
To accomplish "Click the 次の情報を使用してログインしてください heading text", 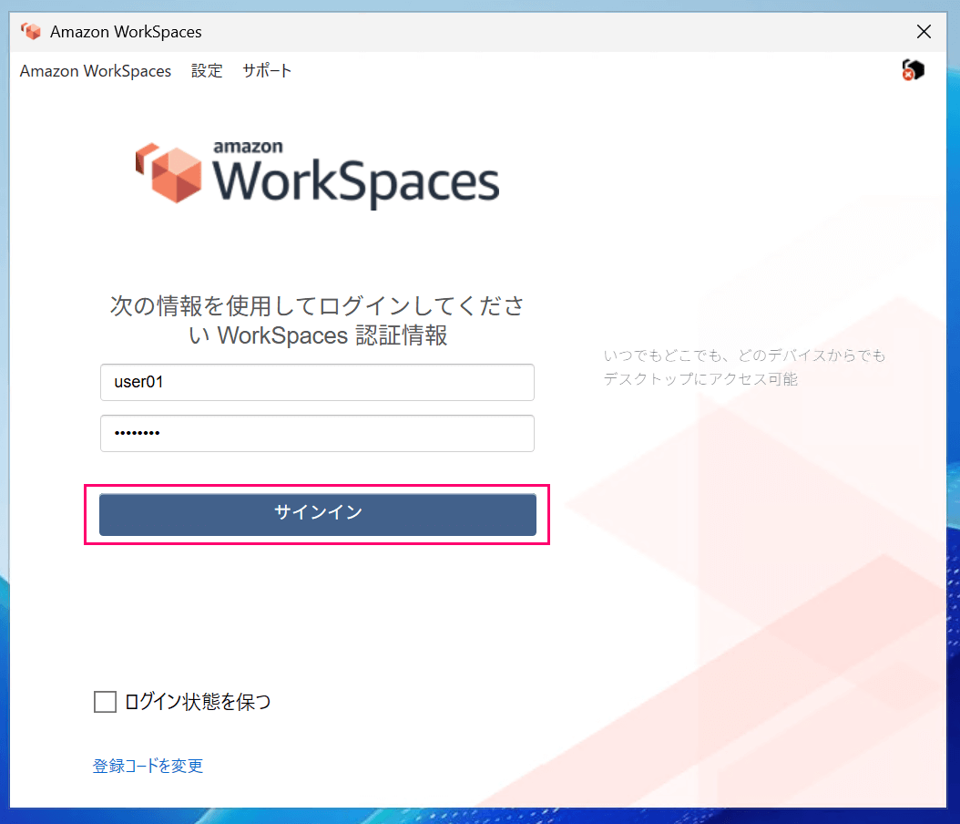I will point(317,321).
